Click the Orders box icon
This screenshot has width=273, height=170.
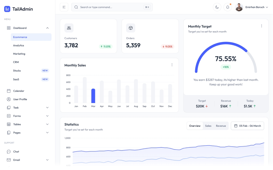[x=130, y=28]
